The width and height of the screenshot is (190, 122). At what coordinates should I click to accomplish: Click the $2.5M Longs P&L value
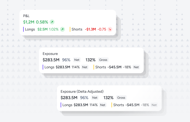42,29
